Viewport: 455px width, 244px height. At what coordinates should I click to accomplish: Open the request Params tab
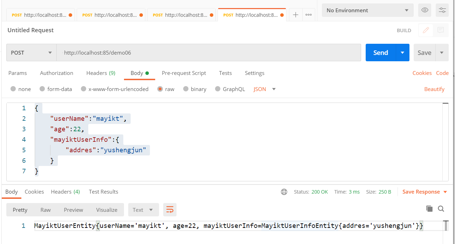click(18, 73)
